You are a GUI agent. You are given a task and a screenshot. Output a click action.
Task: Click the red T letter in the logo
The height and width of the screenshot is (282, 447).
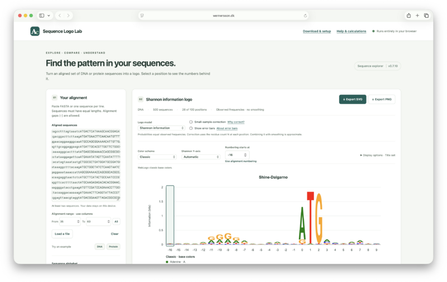coord(311,218)
